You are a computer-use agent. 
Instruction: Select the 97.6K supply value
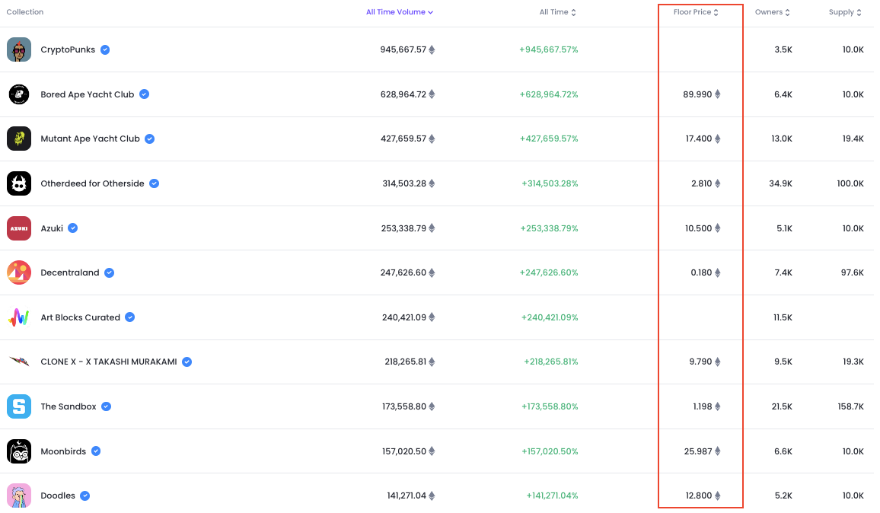point(853,272)
